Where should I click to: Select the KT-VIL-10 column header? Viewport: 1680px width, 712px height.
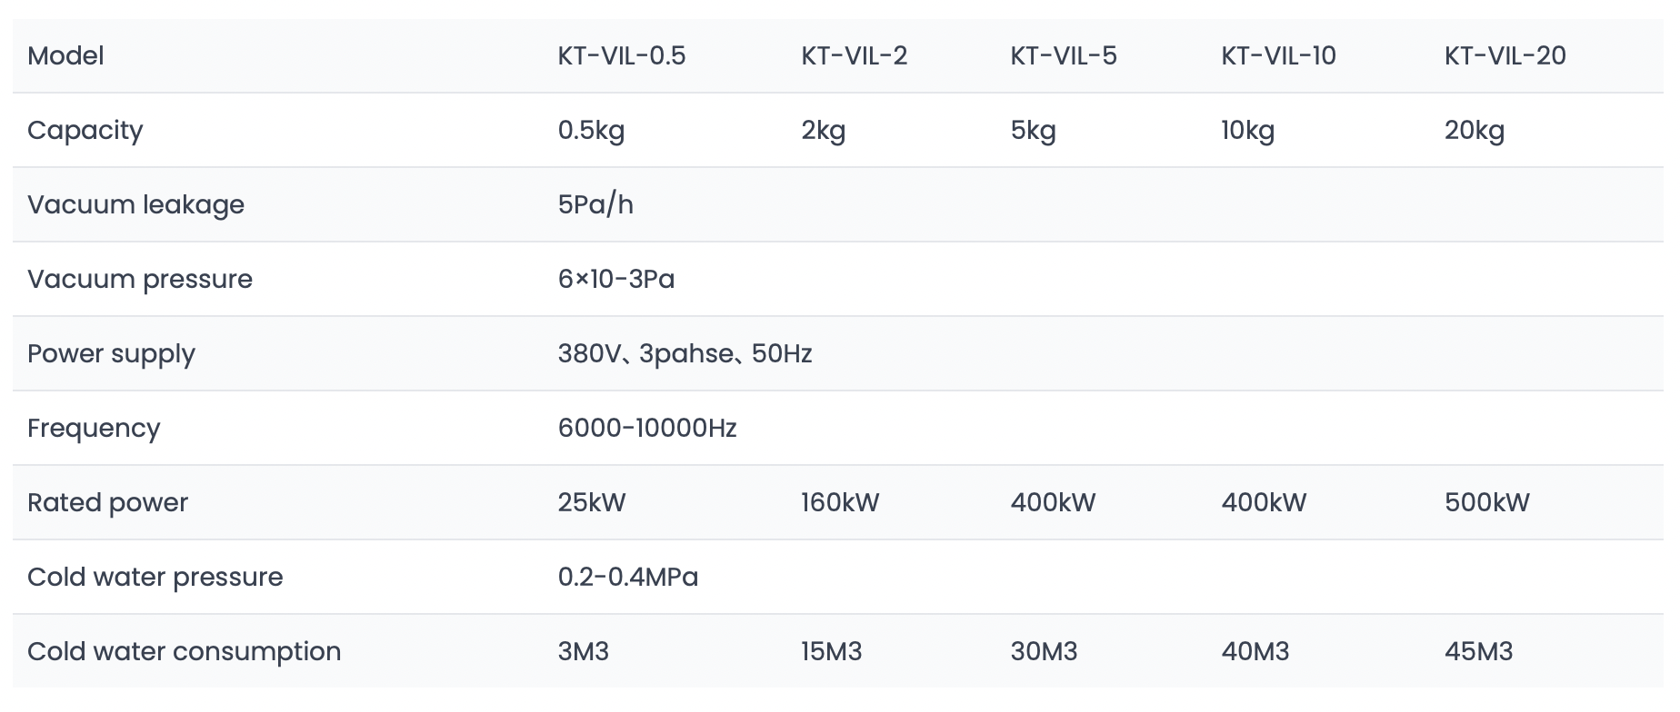tap(1278, 55)
